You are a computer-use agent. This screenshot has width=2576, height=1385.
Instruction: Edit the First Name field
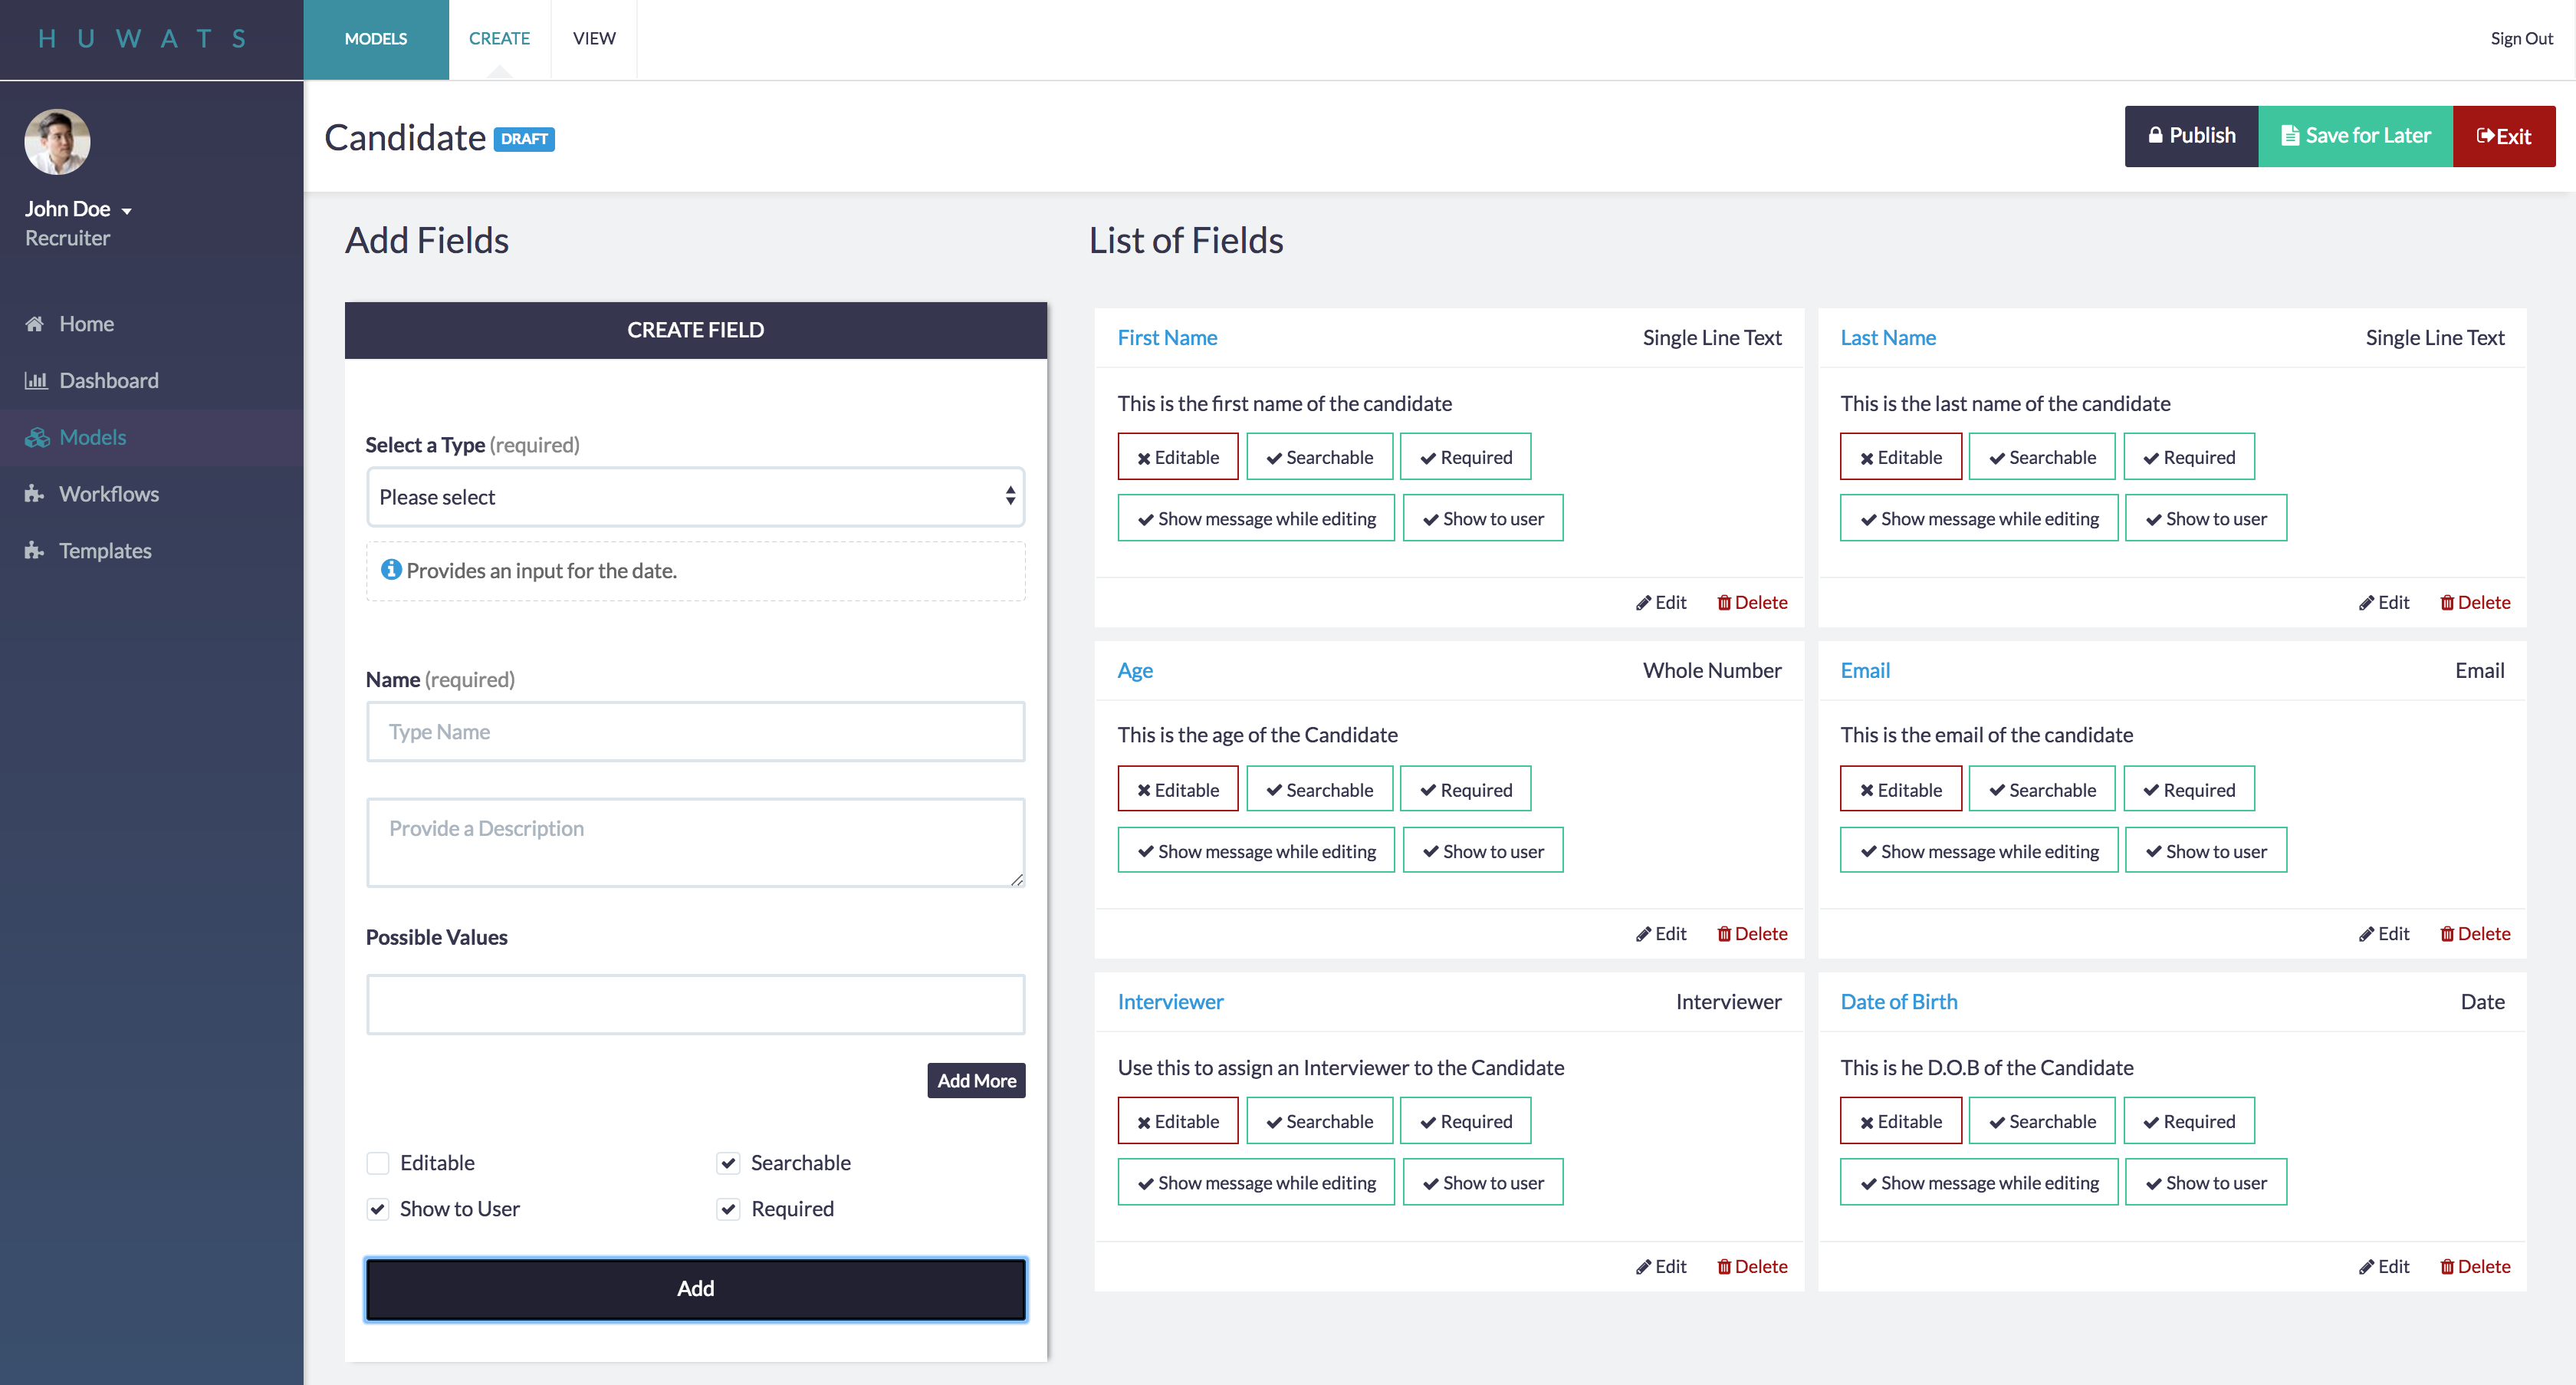coord(1661,602)
